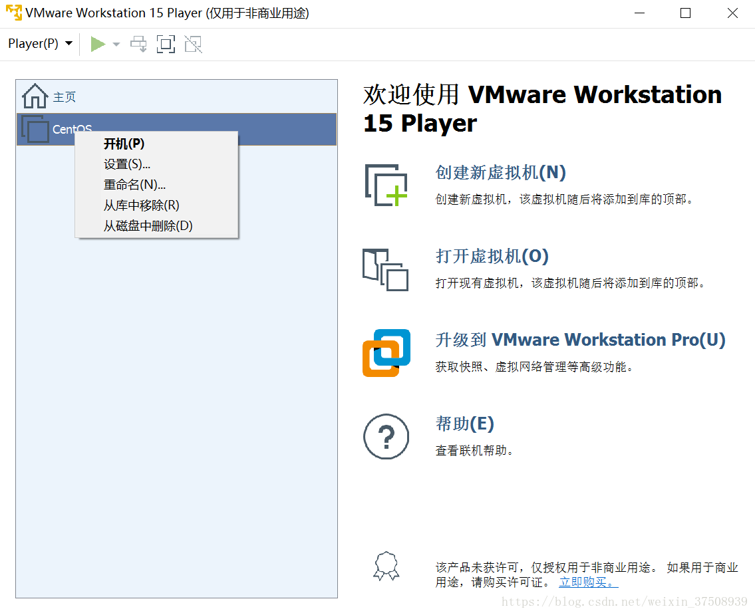Click the license ribbon badge icon
The width and height of the screenshot is (755, 615).
coord(386,566)
